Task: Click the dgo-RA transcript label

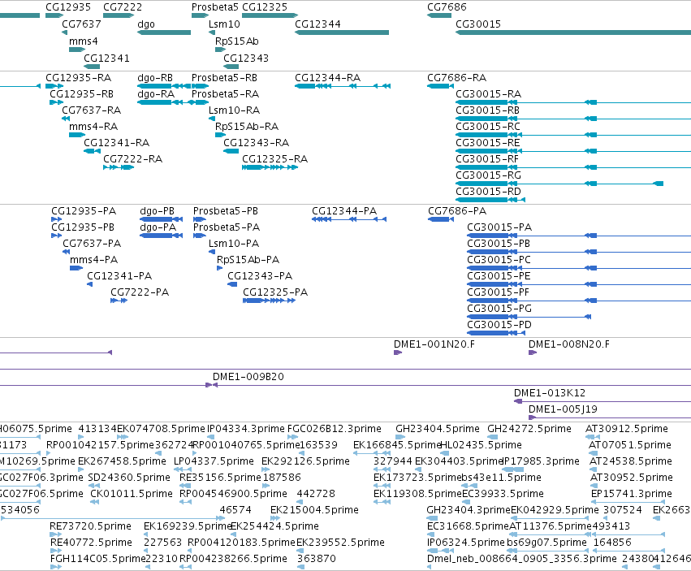Action: pyautogui.click(x=156, y=94)
